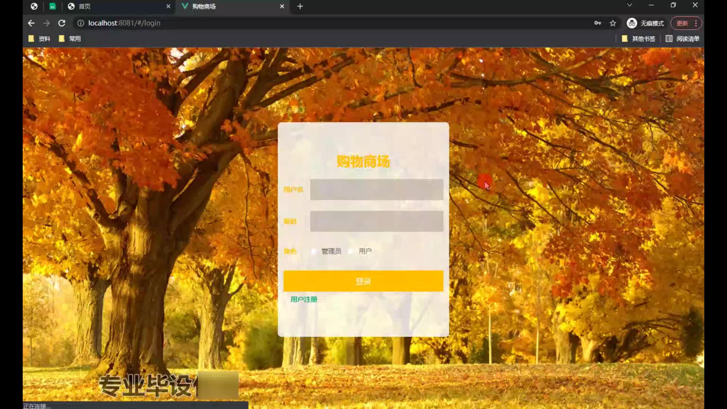Follow the 用户注册 link
This screenshot has height=409, width=727.
(x=304, y=299)
